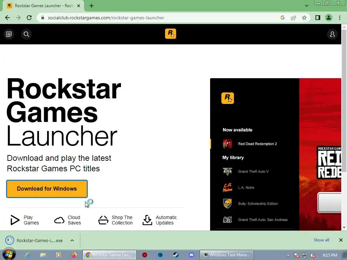The width and height of the screenshot is (347, 260).
Task: Expand the download item options chevron
Action: 72,240
